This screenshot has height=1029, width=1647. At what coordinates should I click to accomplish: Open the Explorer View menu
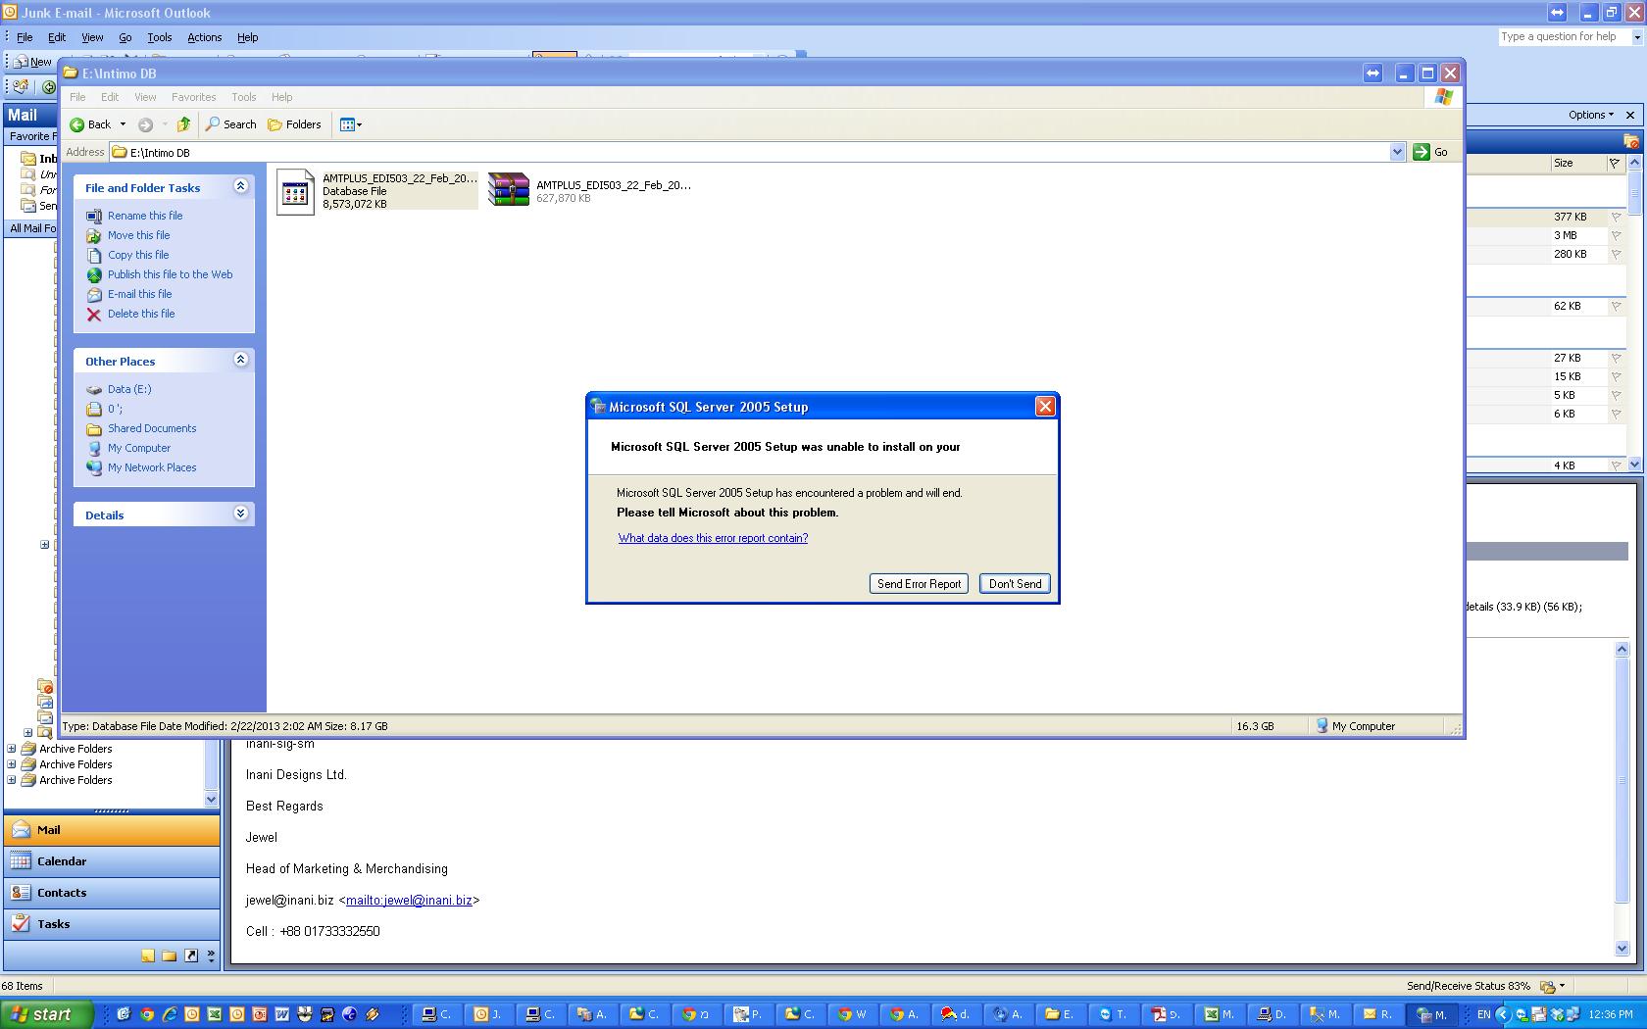[145, 97]
